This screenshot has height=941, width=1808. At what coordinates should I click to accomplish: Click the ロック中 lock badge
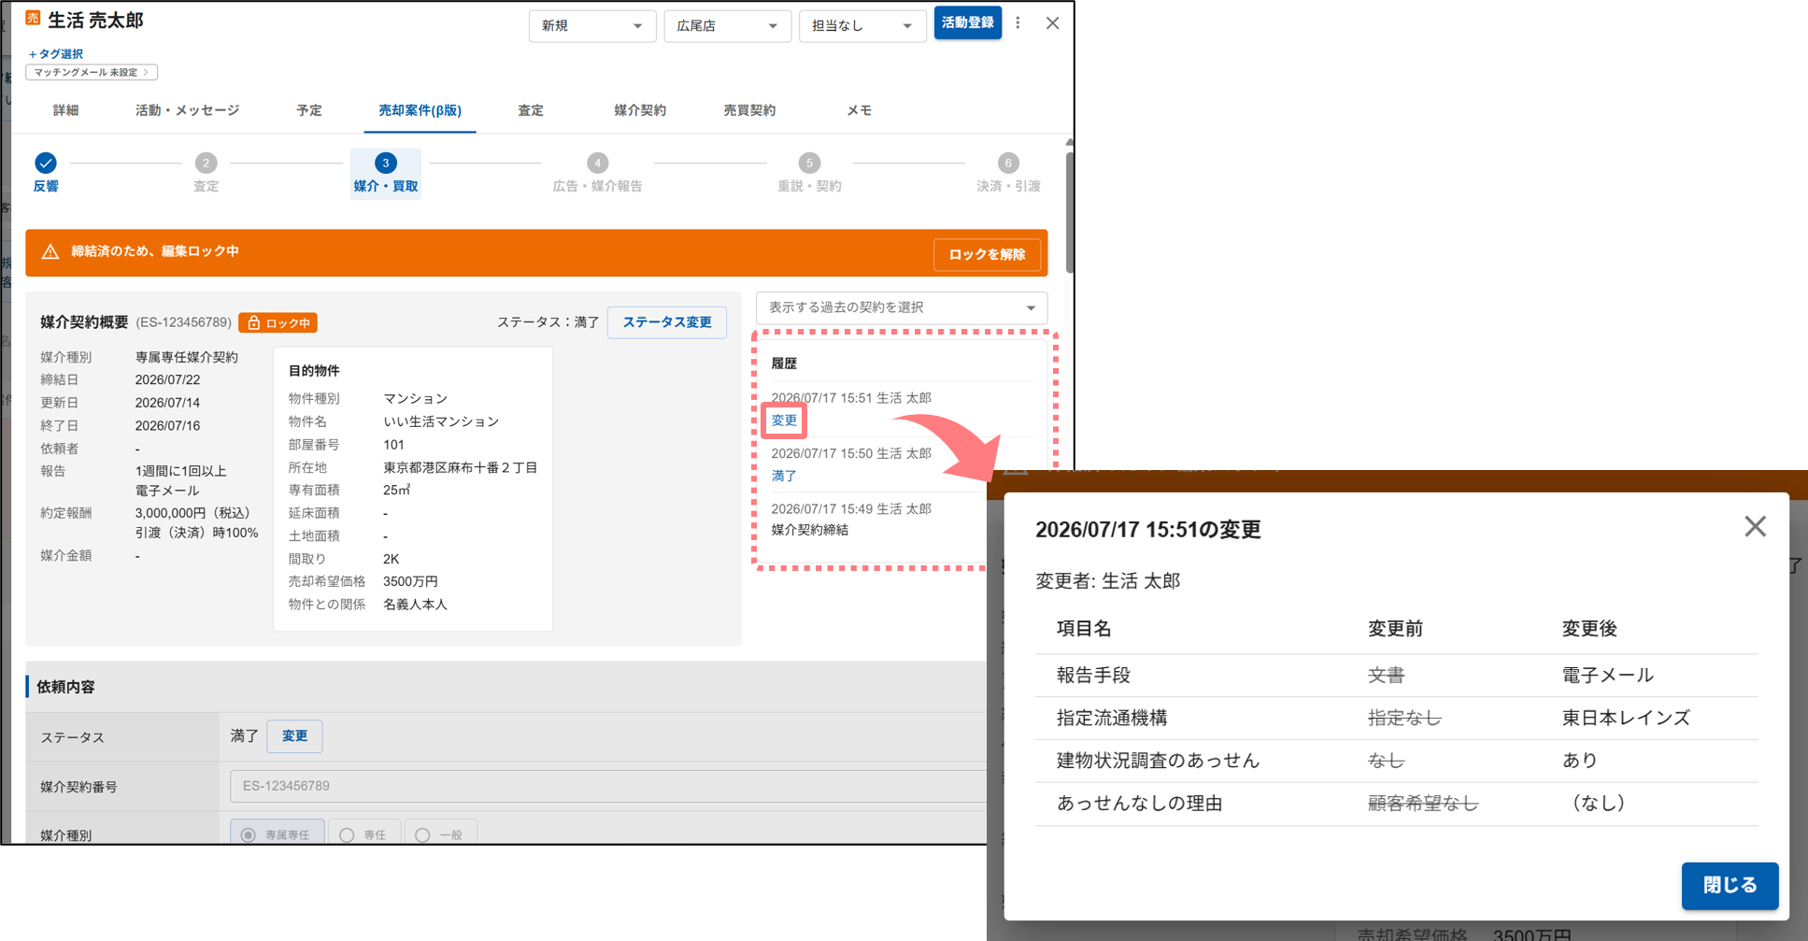tap(278, 322)
